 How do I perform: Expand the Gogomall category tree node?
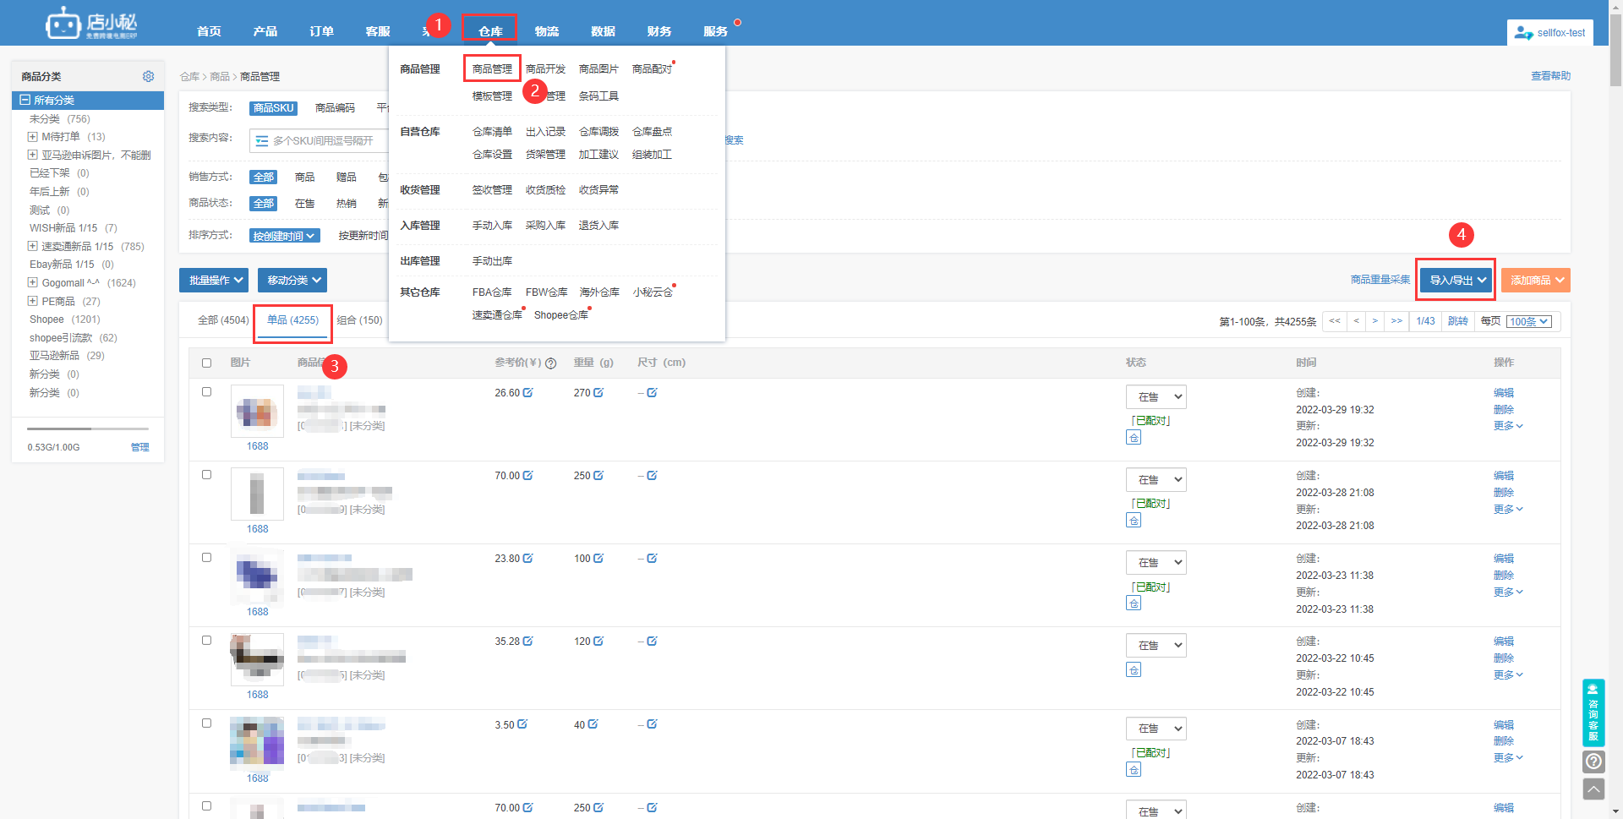tap(32, 282)
